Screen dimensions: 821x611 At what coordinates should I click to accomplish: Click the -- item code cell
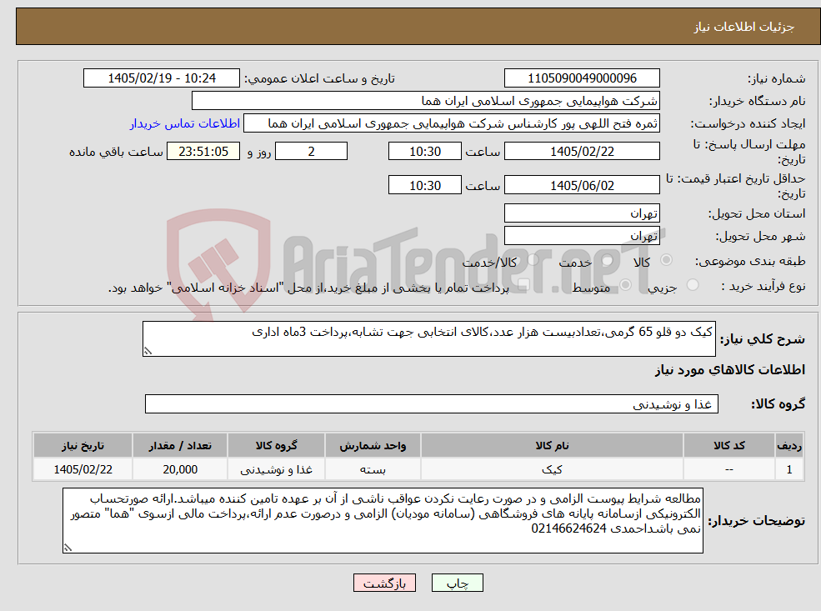pos(728,469)
